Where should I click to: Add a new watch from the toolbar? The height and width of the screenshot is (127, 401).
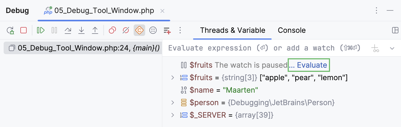(167, 30)
